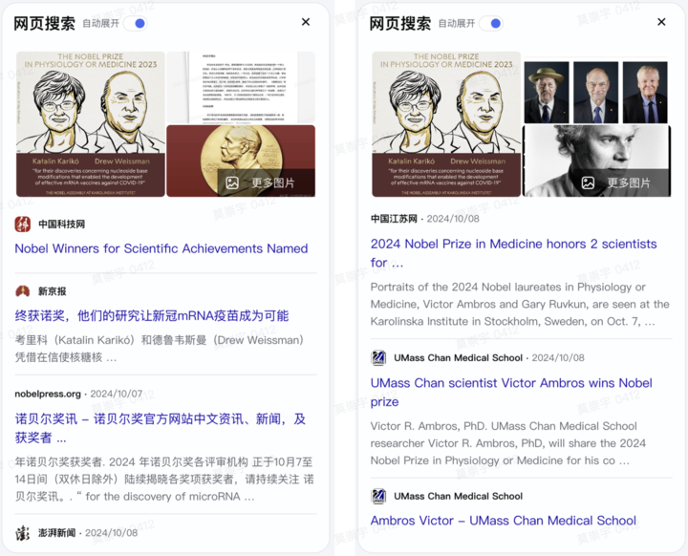Open 终获诺奖 mRNA疫苗 article link
The width and height of the screenshot is (688, 556).
(152, 315)
